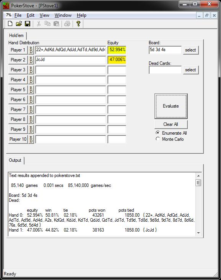Click the Player 2 equity value 47.006%
221x280 pixels.
pos(117,60)
